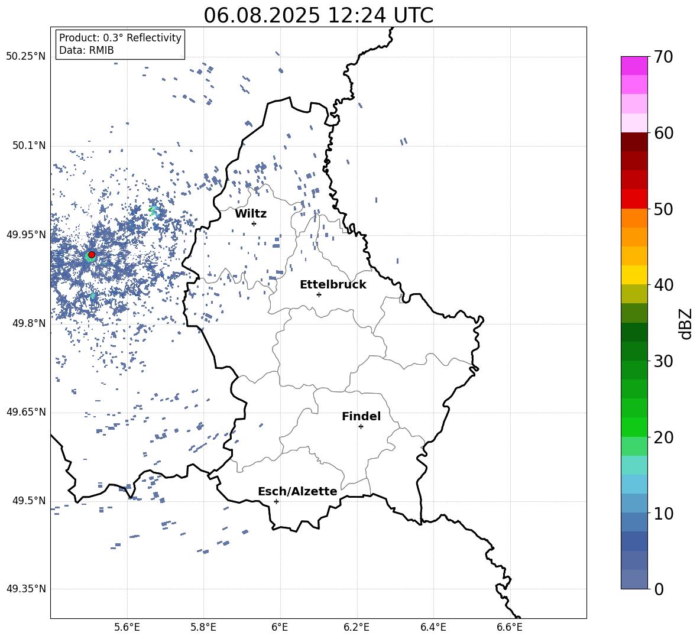Click the 49.8°N latitude label
The width and height of the screenshot is (700, 639).
pos(29,323)
